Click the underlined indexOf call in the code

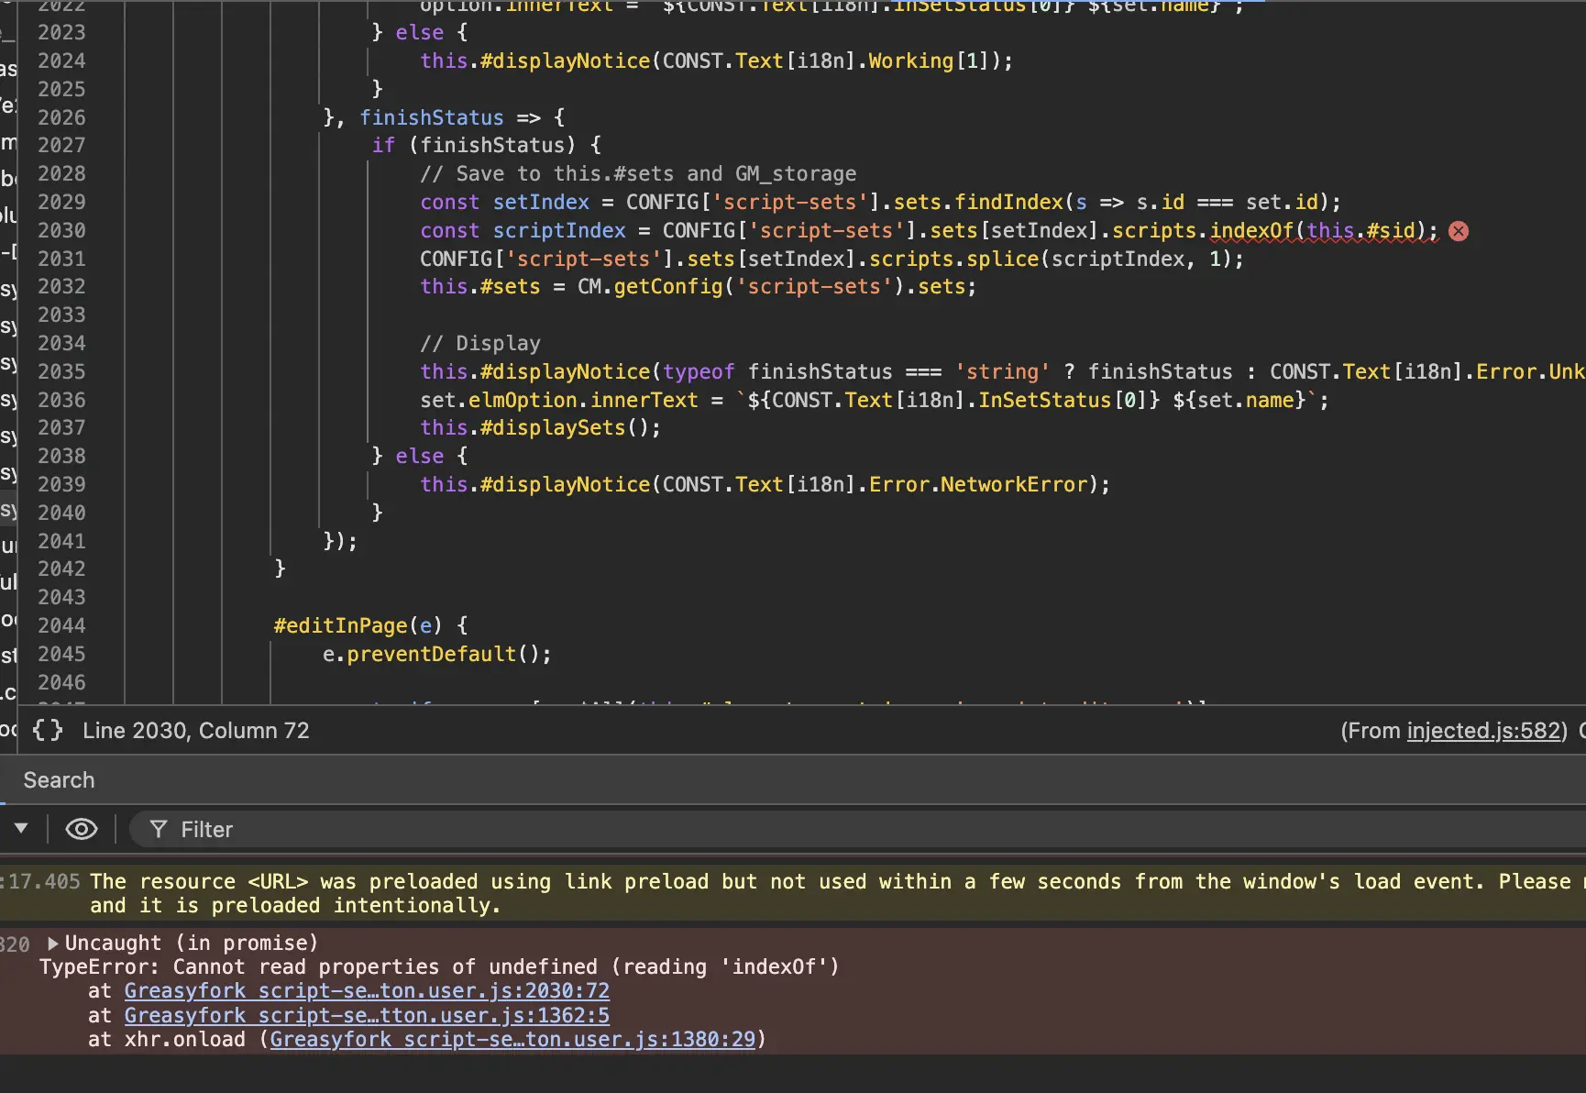pyautogui.click(x=1250, y=230)
